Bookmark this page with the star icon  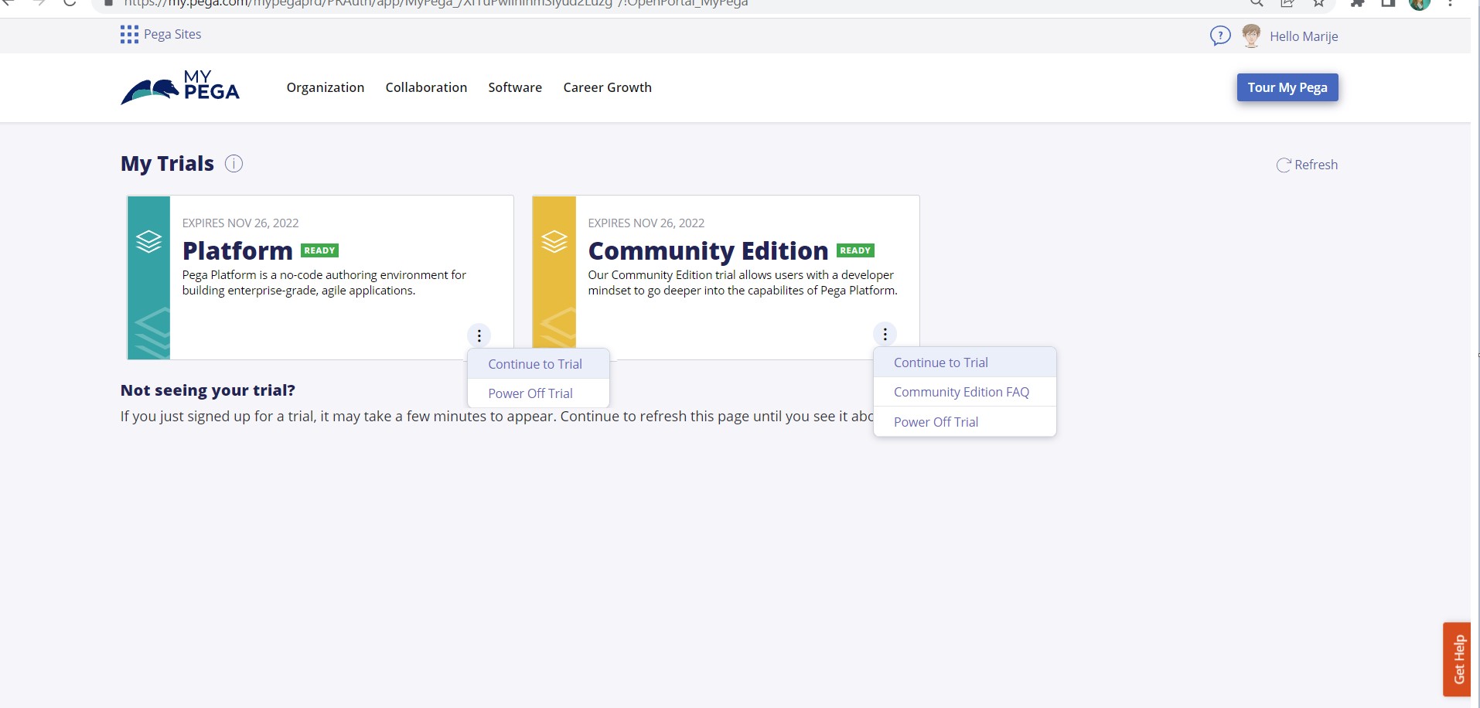pos(1318,3)
